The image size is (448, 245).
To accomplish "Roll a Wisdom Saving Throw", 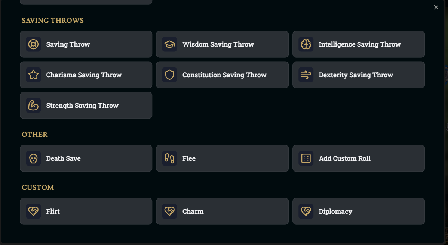I will click(x=222, y=44).
